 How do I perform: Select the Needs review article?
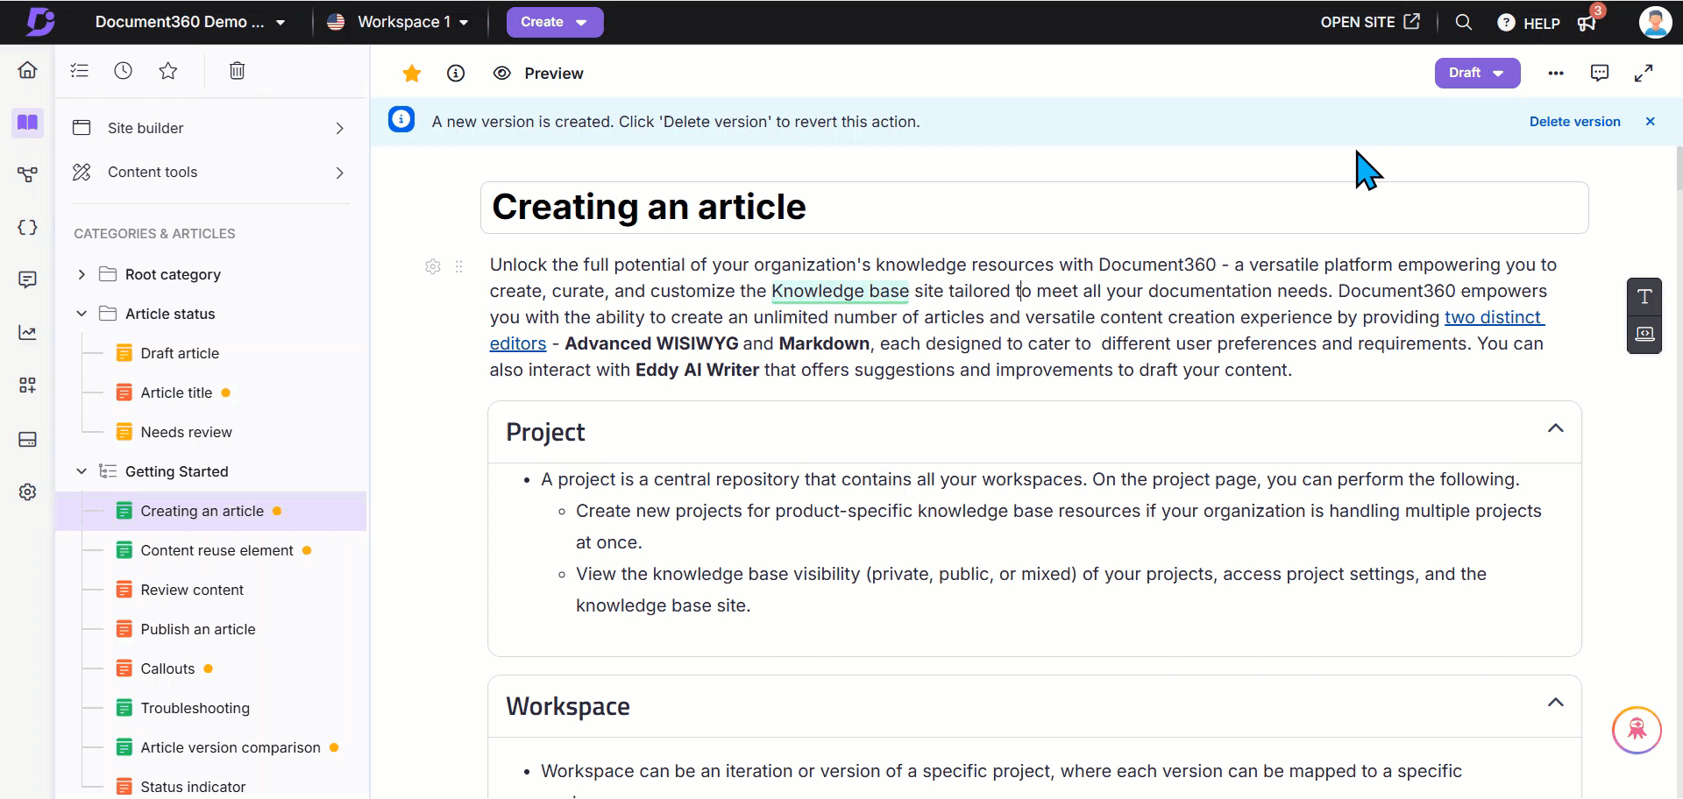click(x=186, y=432)
